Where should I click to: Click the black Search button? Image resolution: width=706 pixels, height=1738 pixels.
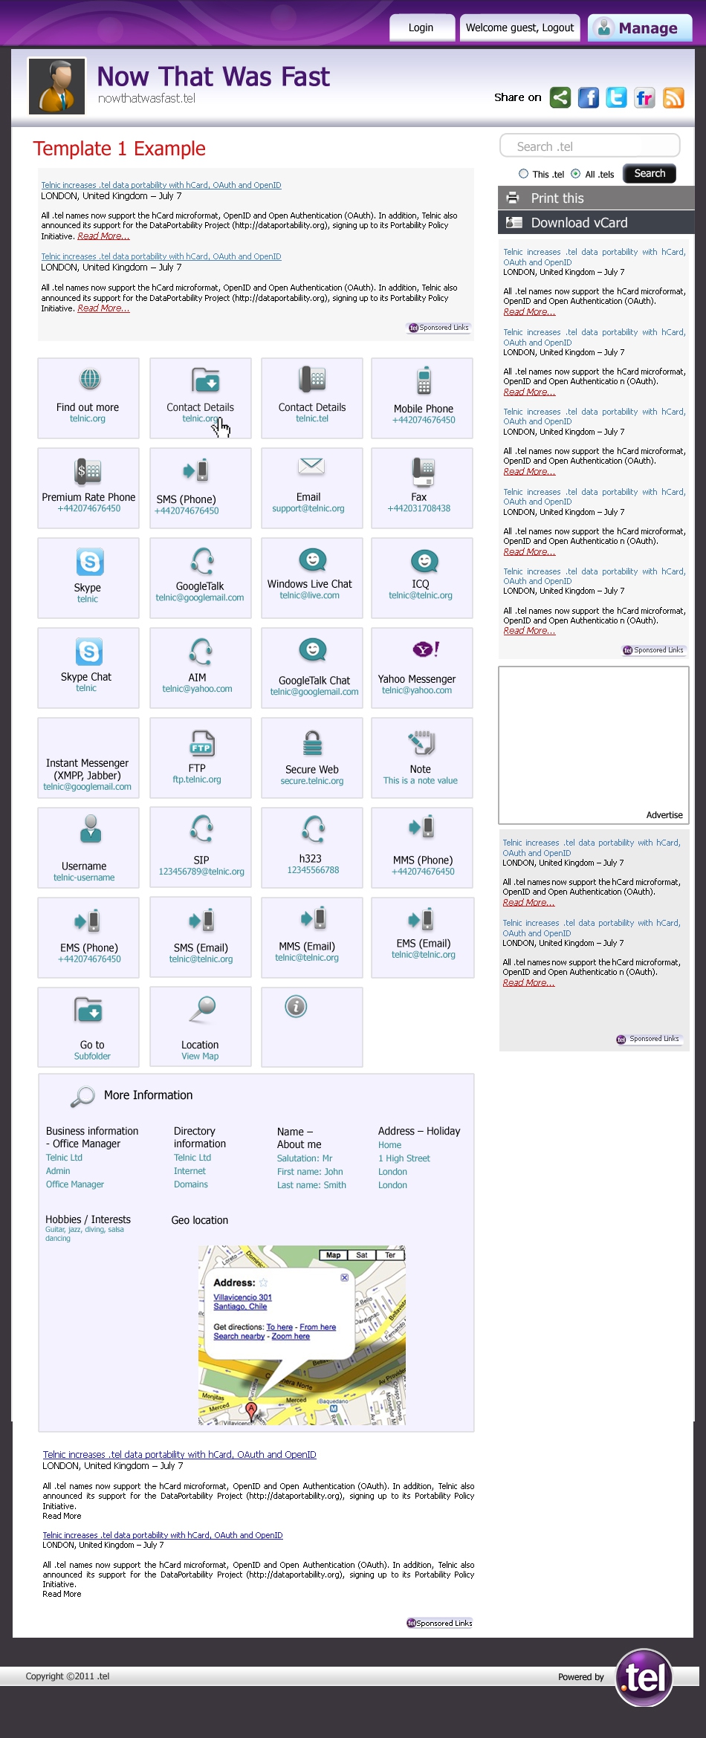click(x=650, y=173)
